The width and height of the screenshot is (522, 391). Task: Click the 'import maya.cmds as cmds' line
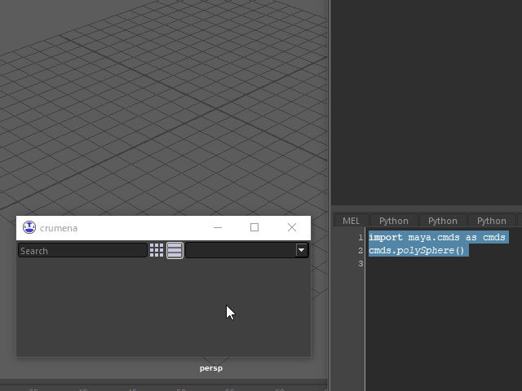437,237
